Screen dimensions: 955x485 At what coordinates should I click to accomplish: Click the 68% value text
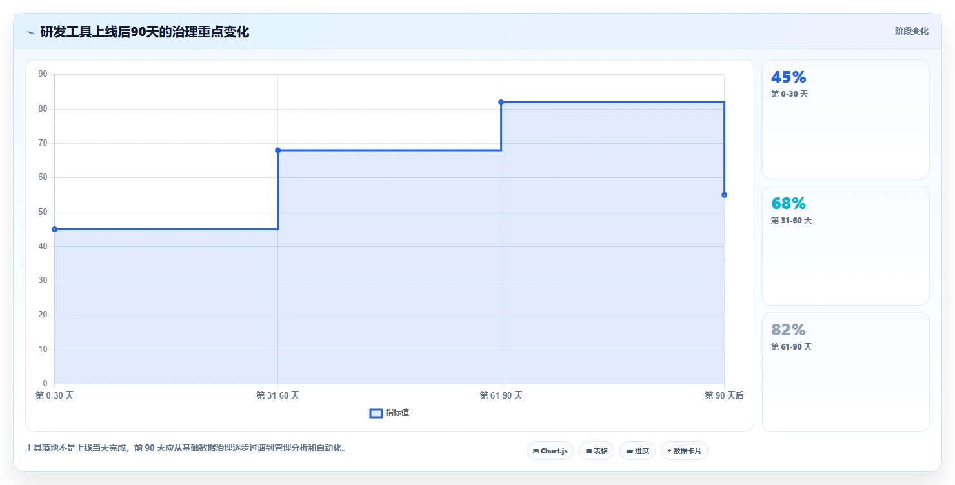click(789, 204)
